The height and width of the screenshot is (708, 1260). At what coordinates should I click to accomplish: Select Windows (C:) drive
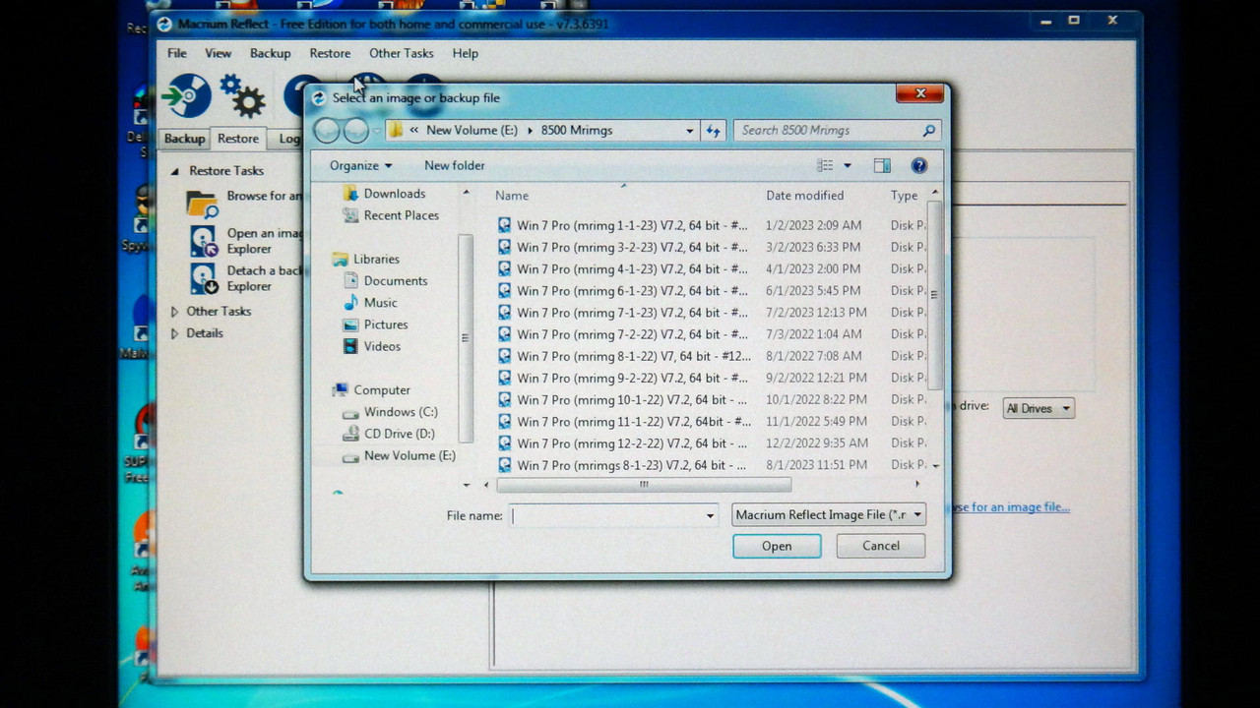(x=390, y=412)
